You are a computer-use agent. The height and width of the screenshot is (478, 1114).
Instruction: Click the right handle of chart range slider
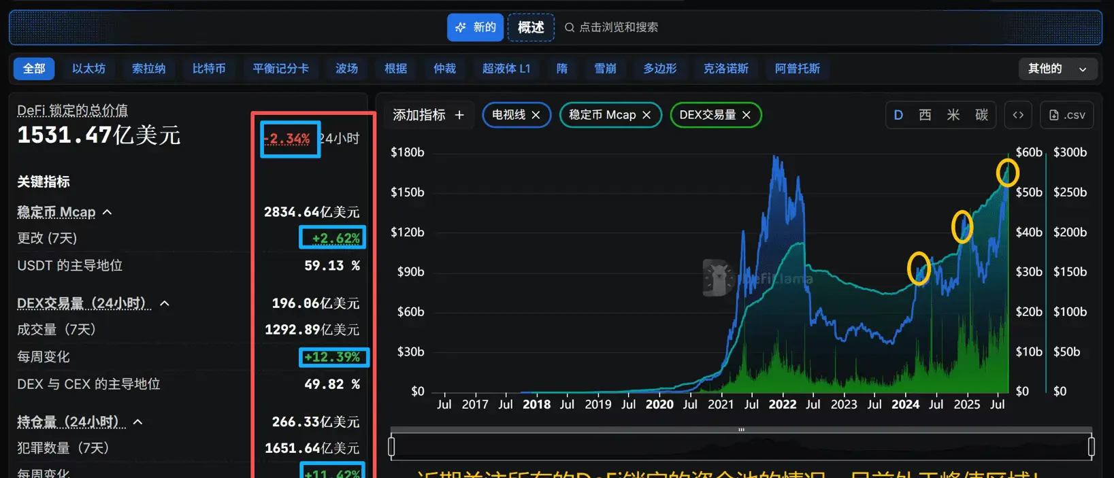tap(1091, 447)
